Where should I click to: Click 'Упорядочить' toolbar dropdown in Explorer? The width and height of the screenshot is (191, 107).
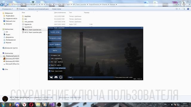coord(7,9)
